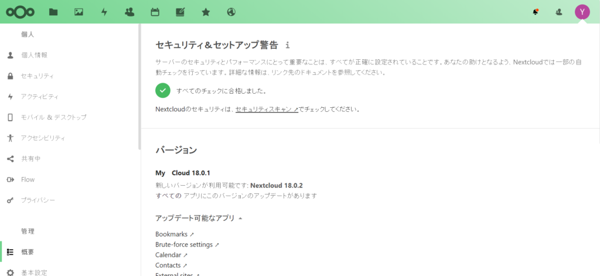This screenshot has width=600, height=276.
Task: Open the Notes pencil icon in top bar
Action: 180,12
